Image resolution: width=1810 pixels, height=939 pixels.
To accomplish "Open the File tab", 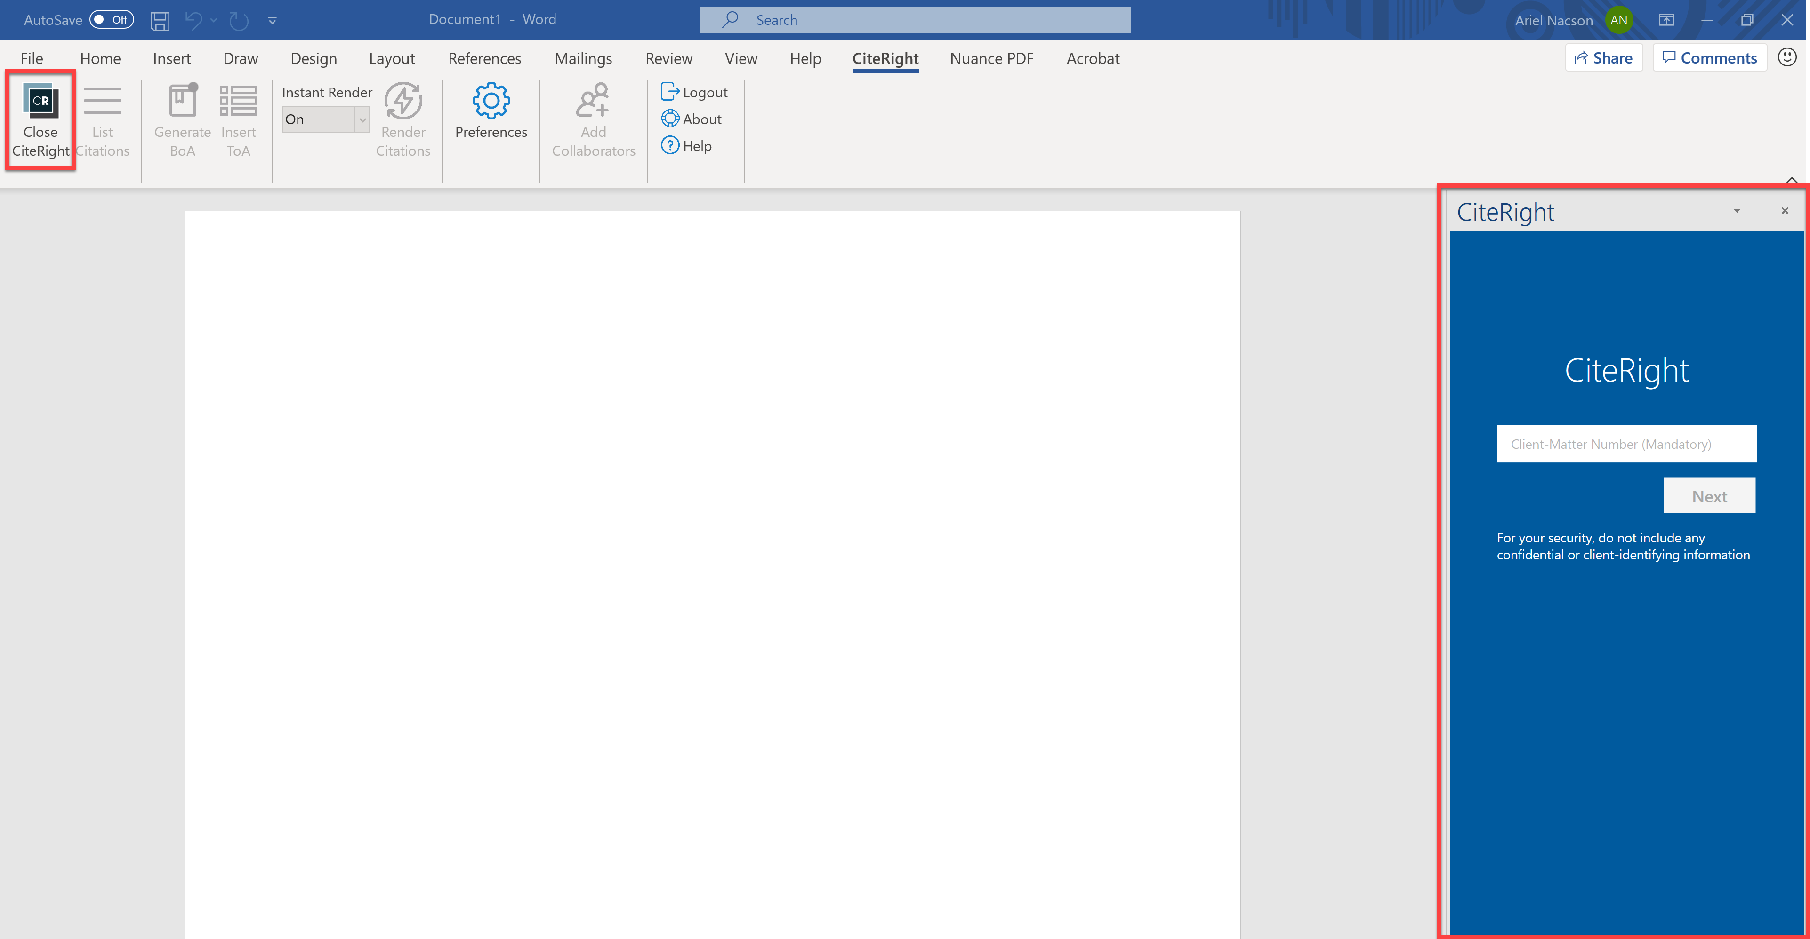I will click(x=32, y=58).
